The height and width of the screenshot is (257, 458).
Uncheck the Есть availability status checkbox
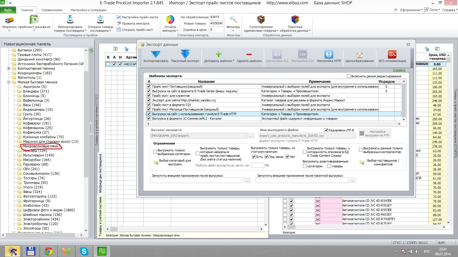254,157
